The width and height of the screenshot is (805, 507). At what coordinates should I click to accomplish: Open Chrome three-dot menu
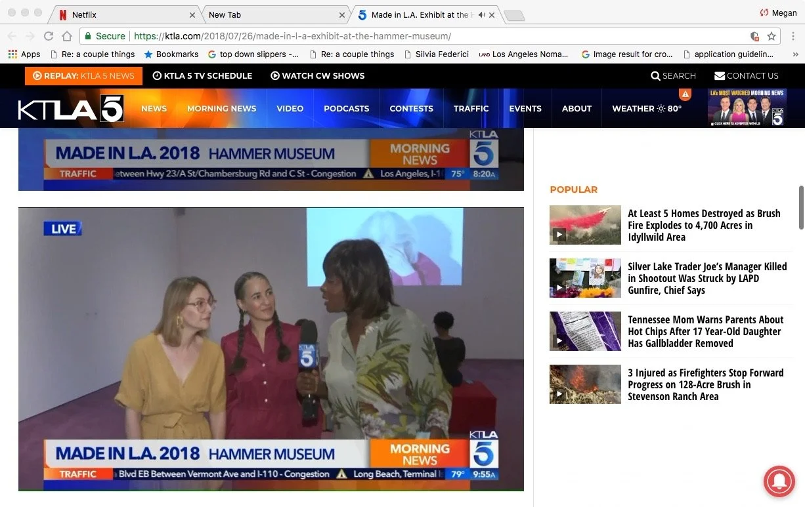(x=793, y=36)
